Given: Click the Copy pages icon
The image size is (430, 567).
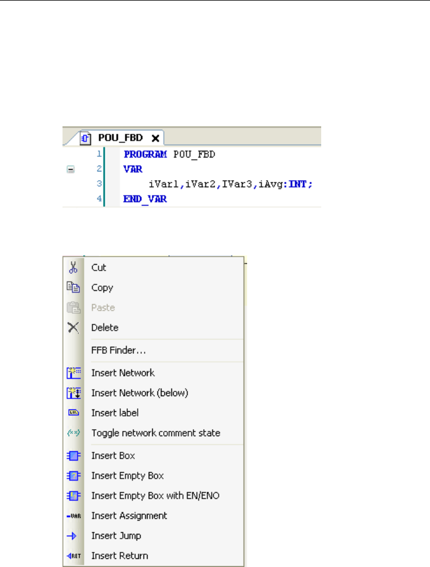Looking at the screenshot, I should tap(73, 287).
